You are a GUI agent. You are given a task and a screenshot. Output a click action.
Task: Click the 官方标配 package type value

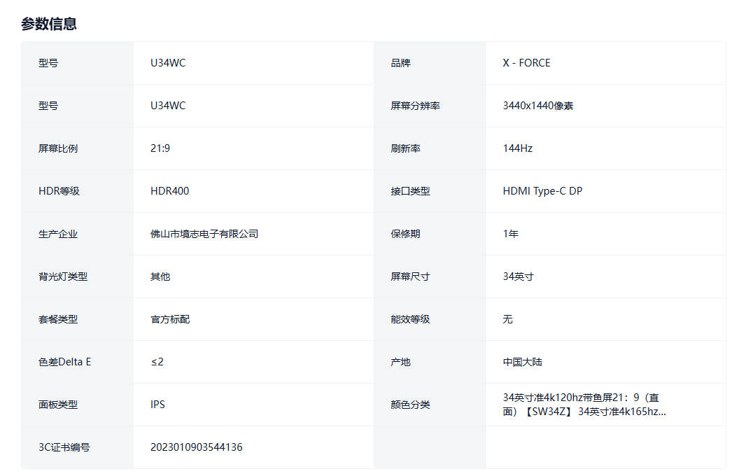click(170, 319)
